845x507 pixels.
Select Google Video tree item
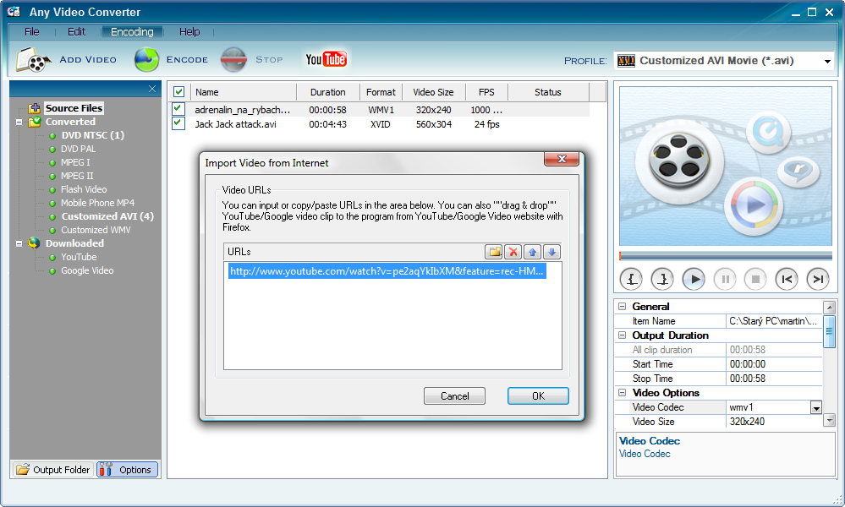(87, 270)
